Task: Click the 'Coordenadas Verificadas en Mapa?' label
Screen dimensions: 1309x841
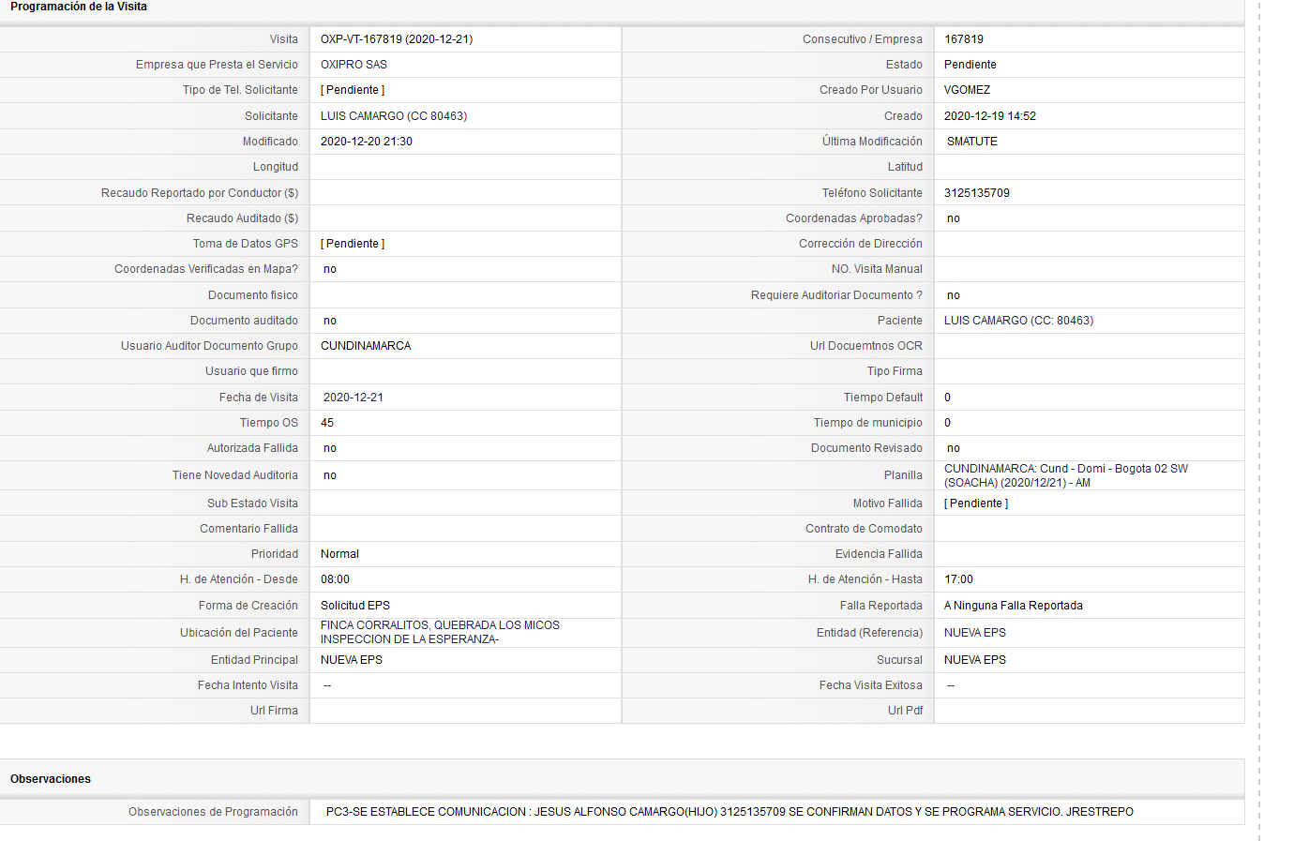Action: point(206,269)
